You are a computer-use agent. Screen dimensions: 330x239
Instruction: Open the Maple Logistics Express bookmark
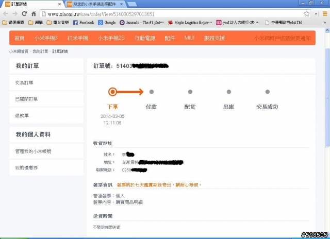coord(190,23)
